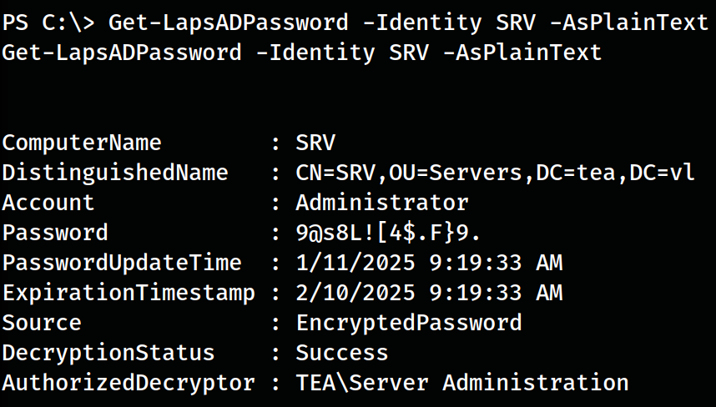Viewport: 716px width, 407px height.
Task: Click the PasswordUpdateTime field label
Action: pyautogui.click(x=122, y=263)
